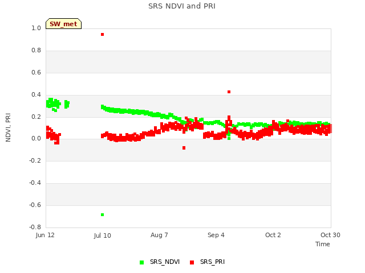Click the red SRS_PRI legend marker
365x273 pixels.
point(192,262)
